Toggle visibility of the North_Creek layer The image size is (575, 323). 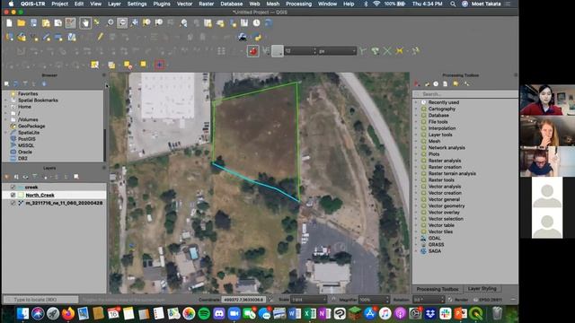(13, 195)
